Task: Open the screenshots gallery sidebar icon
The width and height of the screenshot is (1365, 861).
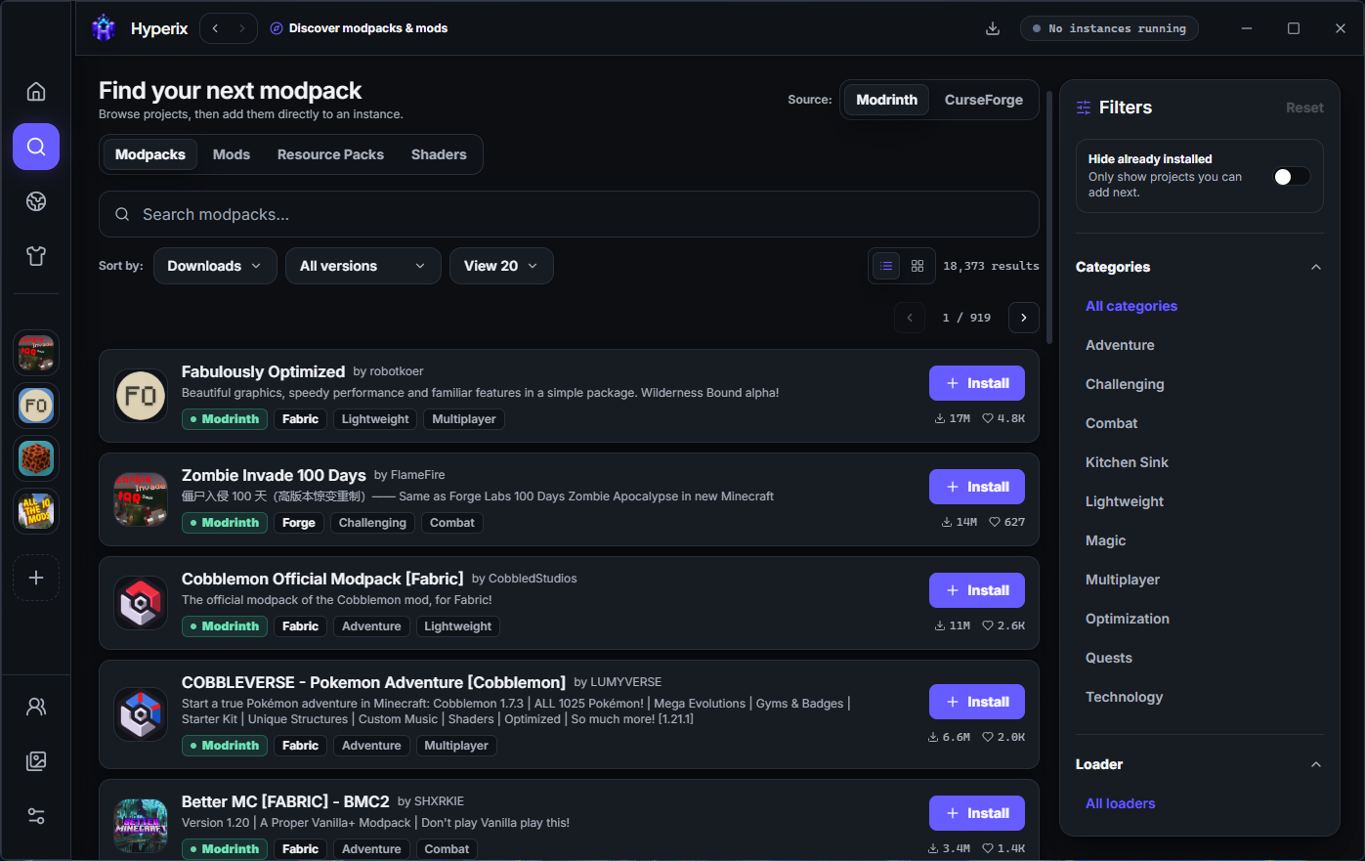Action: pos(36,761)
